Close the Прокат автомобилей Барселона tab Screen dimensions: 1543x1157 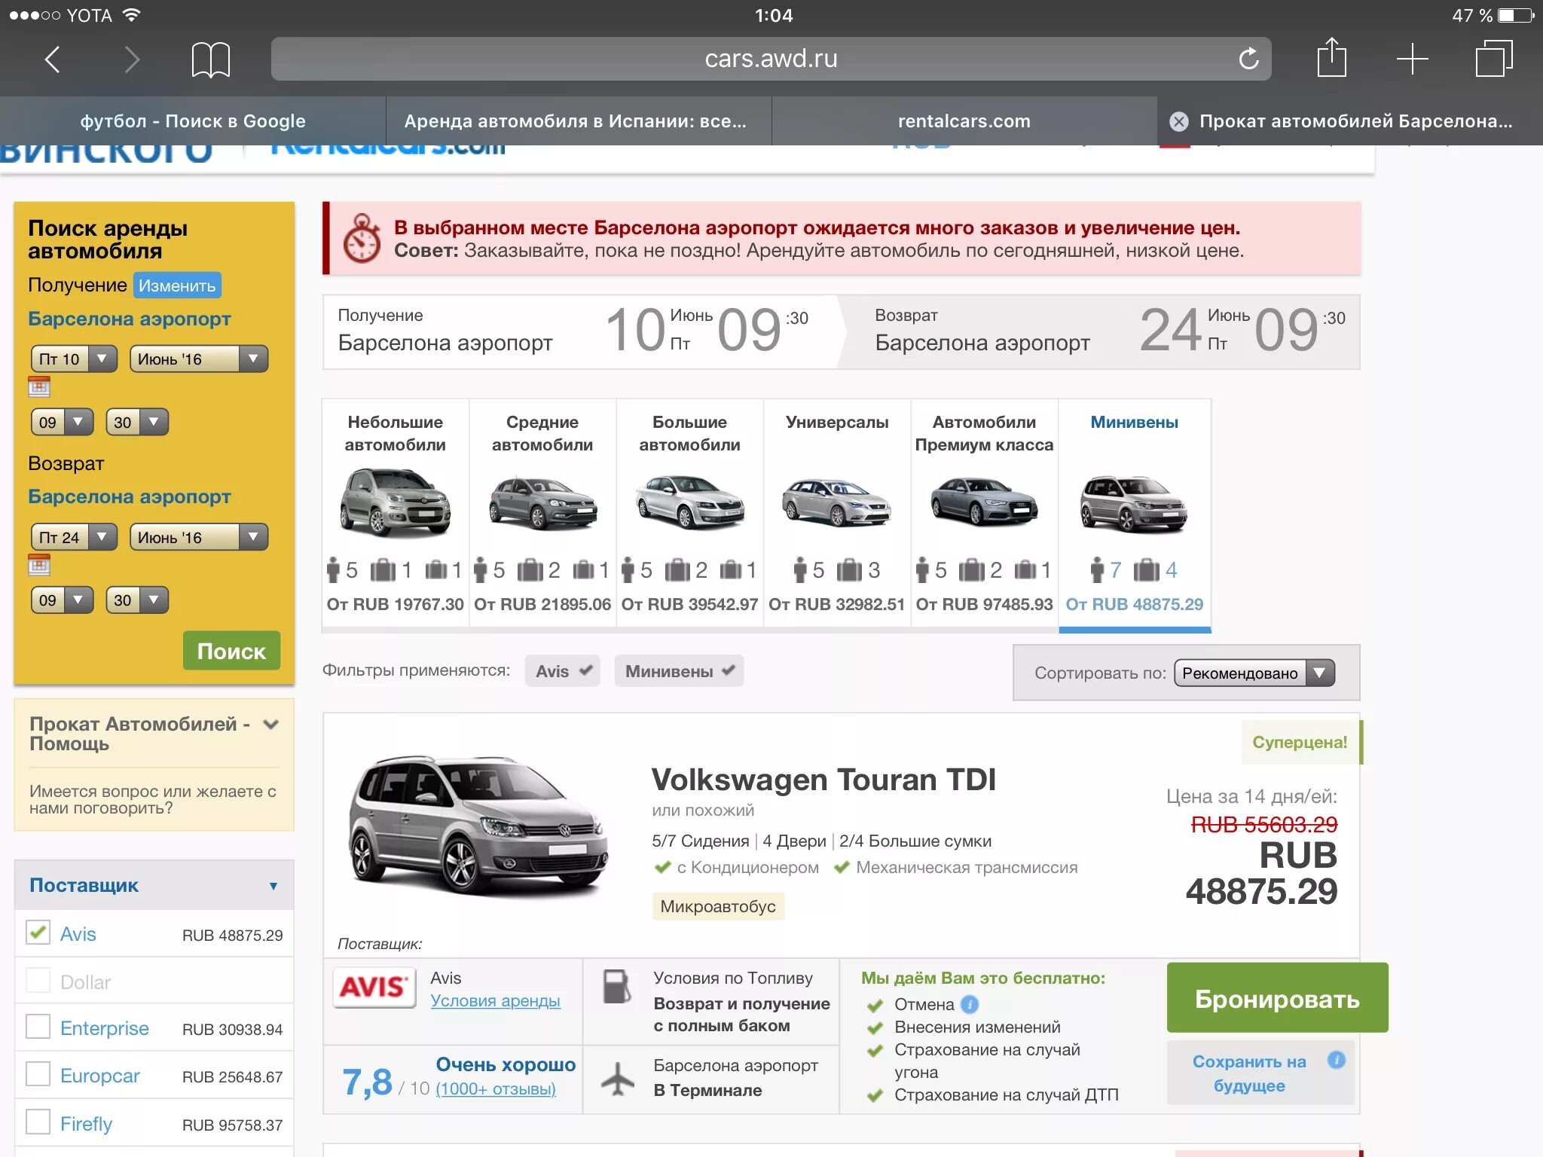tap(1179, 121)
